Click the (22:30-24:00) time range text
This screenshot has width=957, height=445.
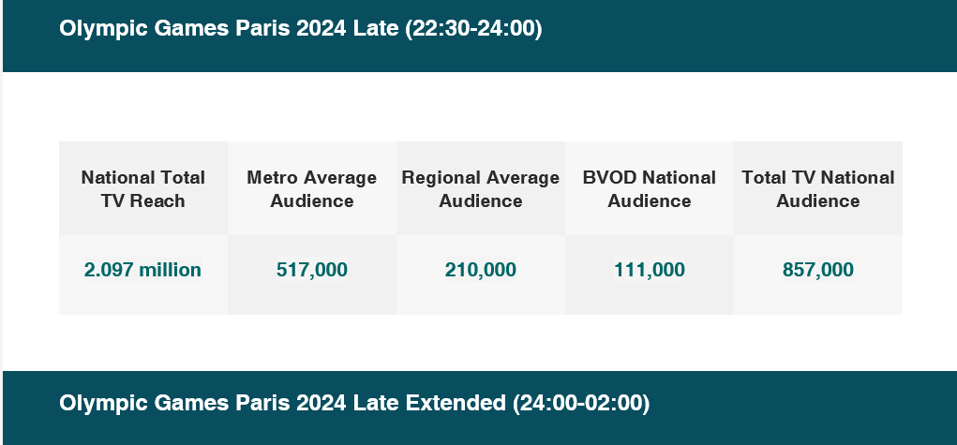(473, 29)
